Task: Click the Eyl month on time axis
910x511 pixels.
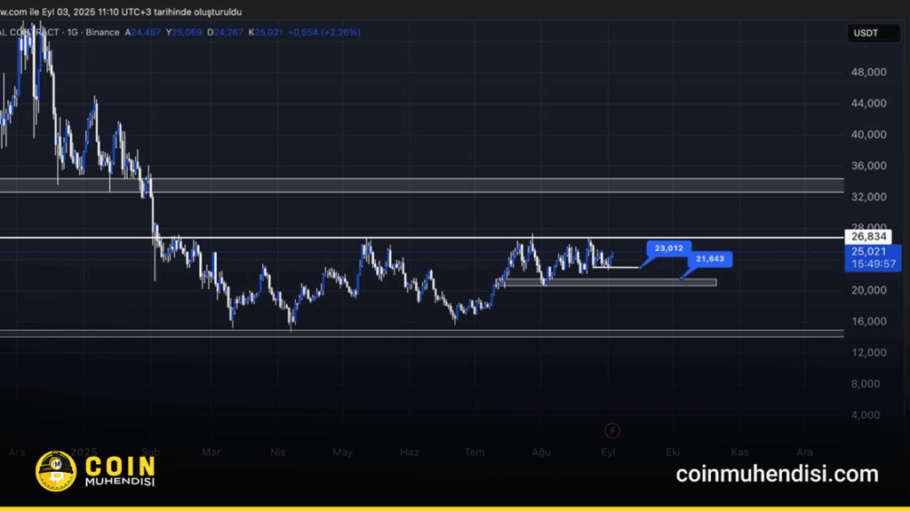Action: pyautogui.click(x=608, y=452)
